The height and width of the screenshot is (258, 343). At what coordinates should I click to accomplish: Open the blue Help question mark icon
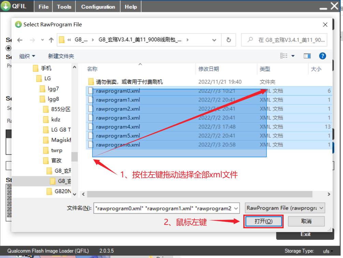click(x=323, y=56)
